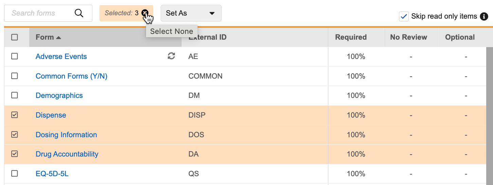
Task: Uncheck the Drug Accountability checkbox
Action: pos(15,154)
